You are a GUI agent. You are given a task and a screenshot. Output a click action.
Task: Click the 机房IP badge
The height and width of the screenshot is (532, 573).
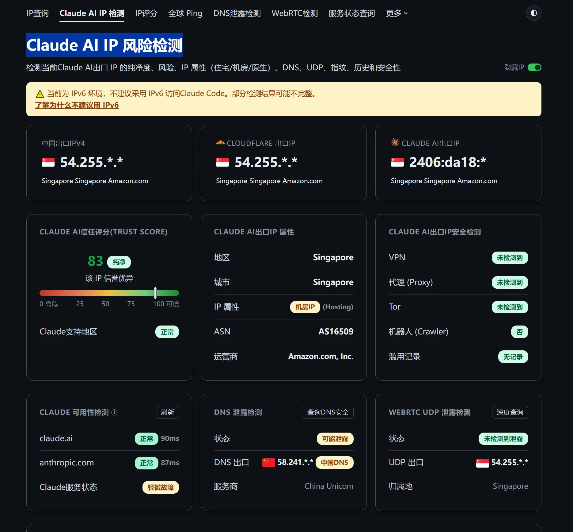[305, 307]
